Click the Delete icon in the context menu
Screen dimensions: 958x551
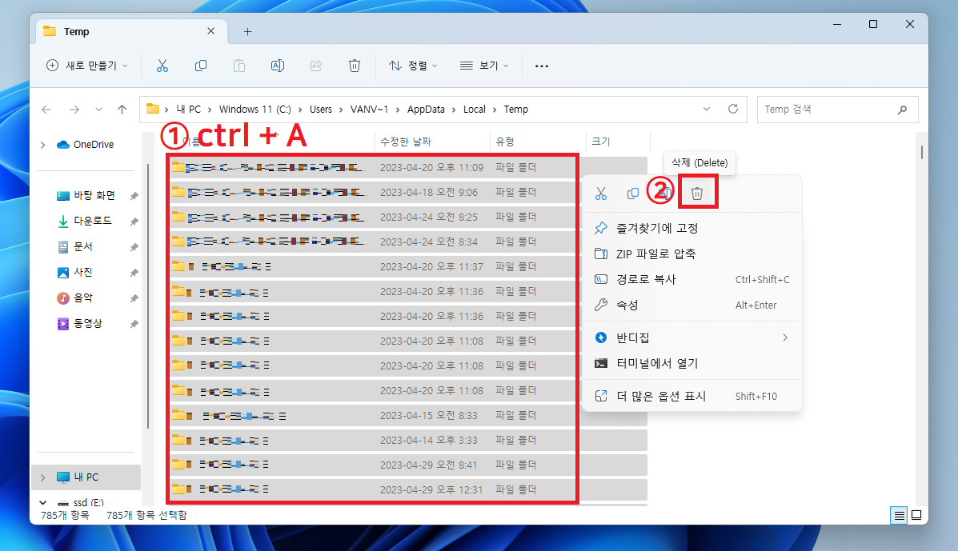tap(697, 193)
